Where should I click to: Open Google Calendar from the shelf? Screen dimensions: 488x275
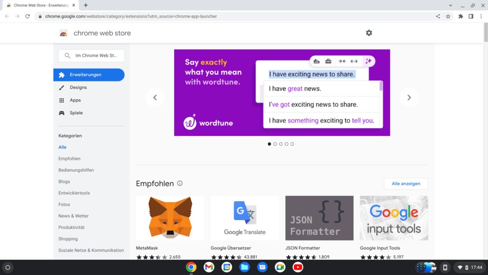[x=227, y=267]
